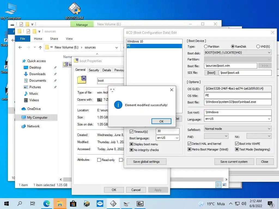Switch to large icons view in Explorer
Image resolution: width=279 pixels, height=209 pixels.
(225, 185)
